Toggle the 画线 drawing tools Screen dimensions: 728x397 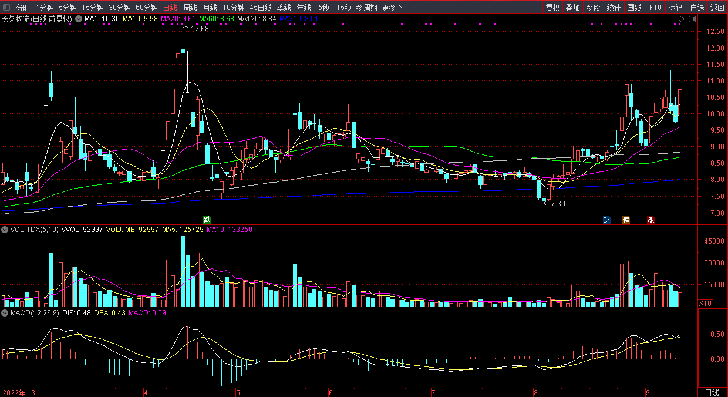pos(635,8)
